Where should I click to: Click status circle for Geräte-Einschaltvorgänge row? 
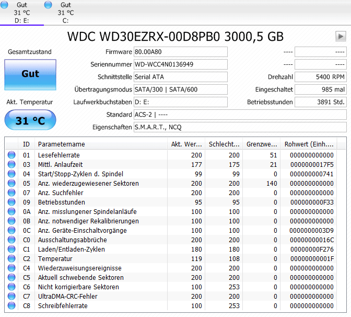click(11, 230)
